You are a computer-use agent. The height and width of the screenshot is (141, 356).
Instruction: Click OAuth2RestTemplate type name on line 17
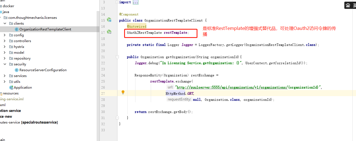coord(144,33)
